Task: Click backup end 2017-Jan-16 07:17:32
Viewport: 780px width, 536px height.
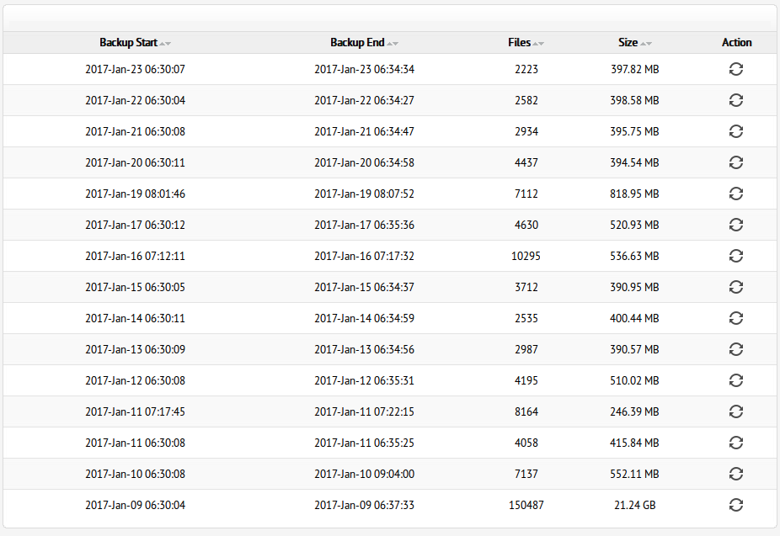Action: pyautogui.click(x=364, y=256)
